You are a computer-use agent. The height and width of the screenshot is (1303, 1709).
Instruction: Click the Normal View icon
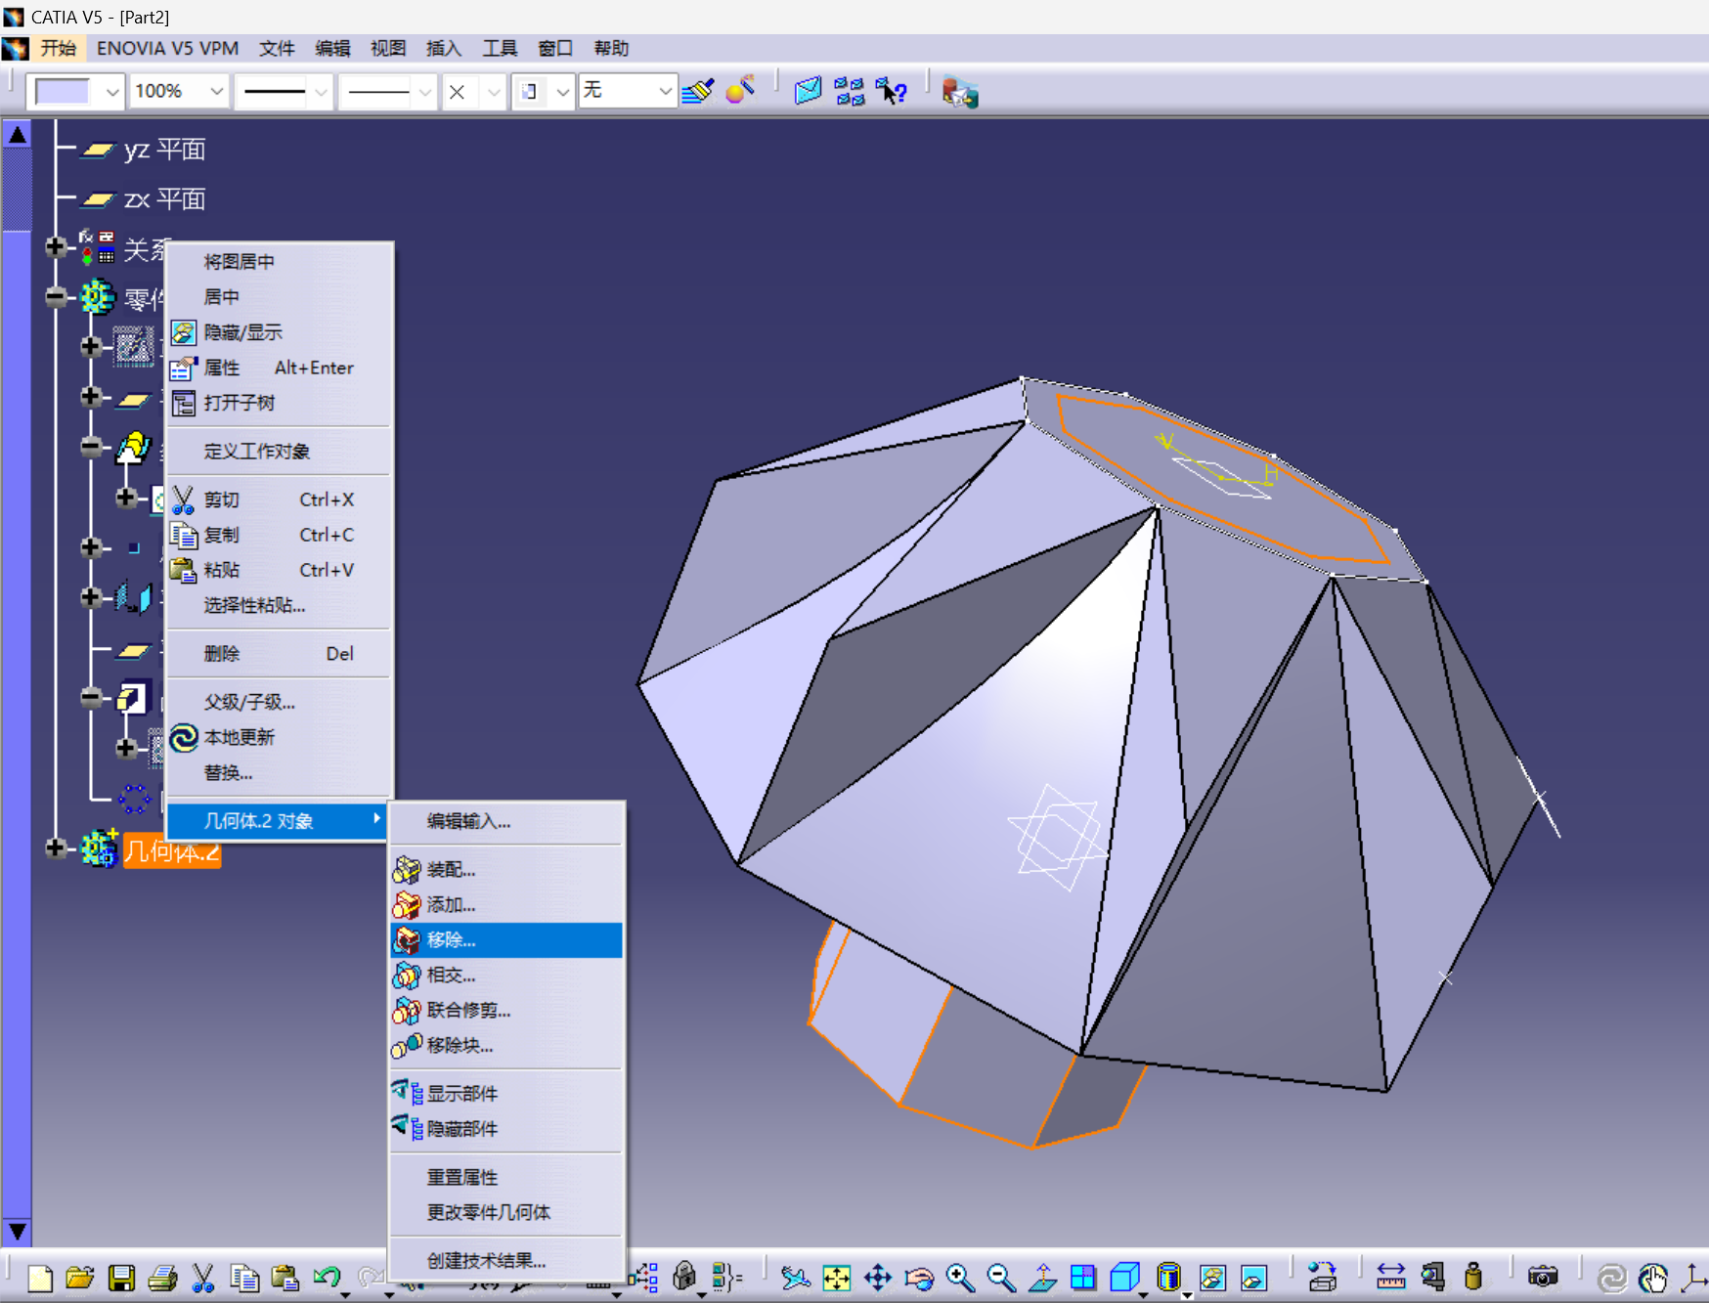pos(1042,1278)
